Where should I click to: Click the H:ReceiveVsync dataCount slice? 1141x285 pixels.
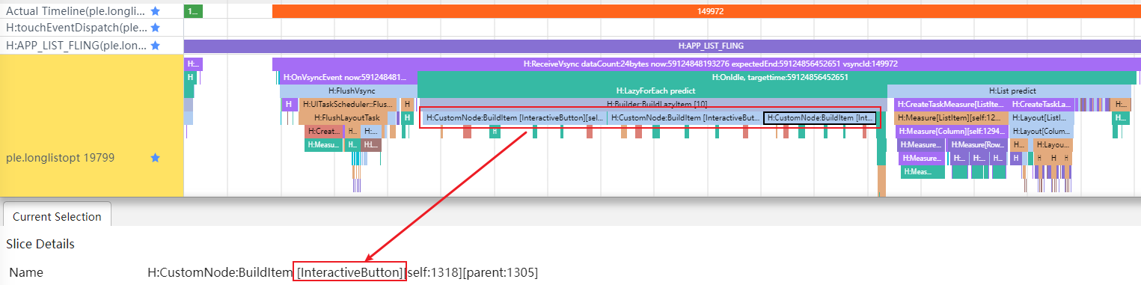click(x=704, y=64)
